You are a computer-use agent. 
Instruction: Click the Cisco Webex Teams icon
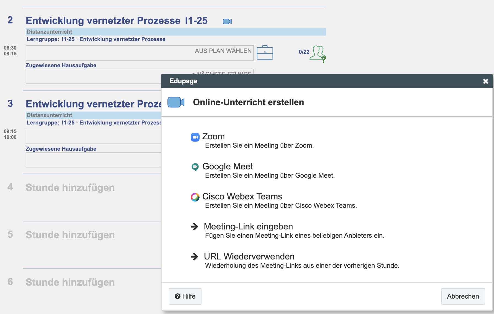[x=195, y=197]
